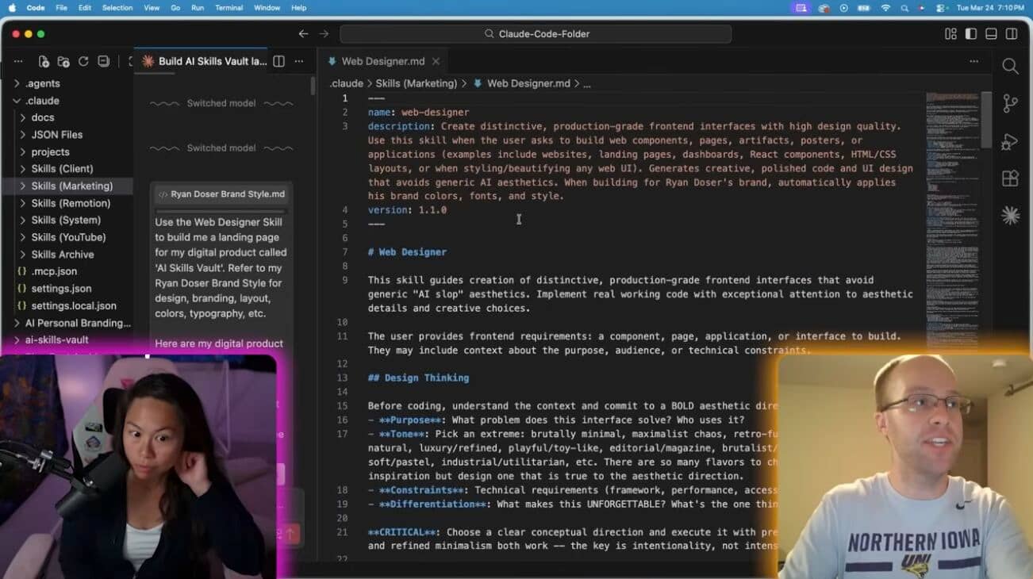Open the Extensions view
Image resolution: width=1033 pixels, height=579 pixels.
(1010, 178)
